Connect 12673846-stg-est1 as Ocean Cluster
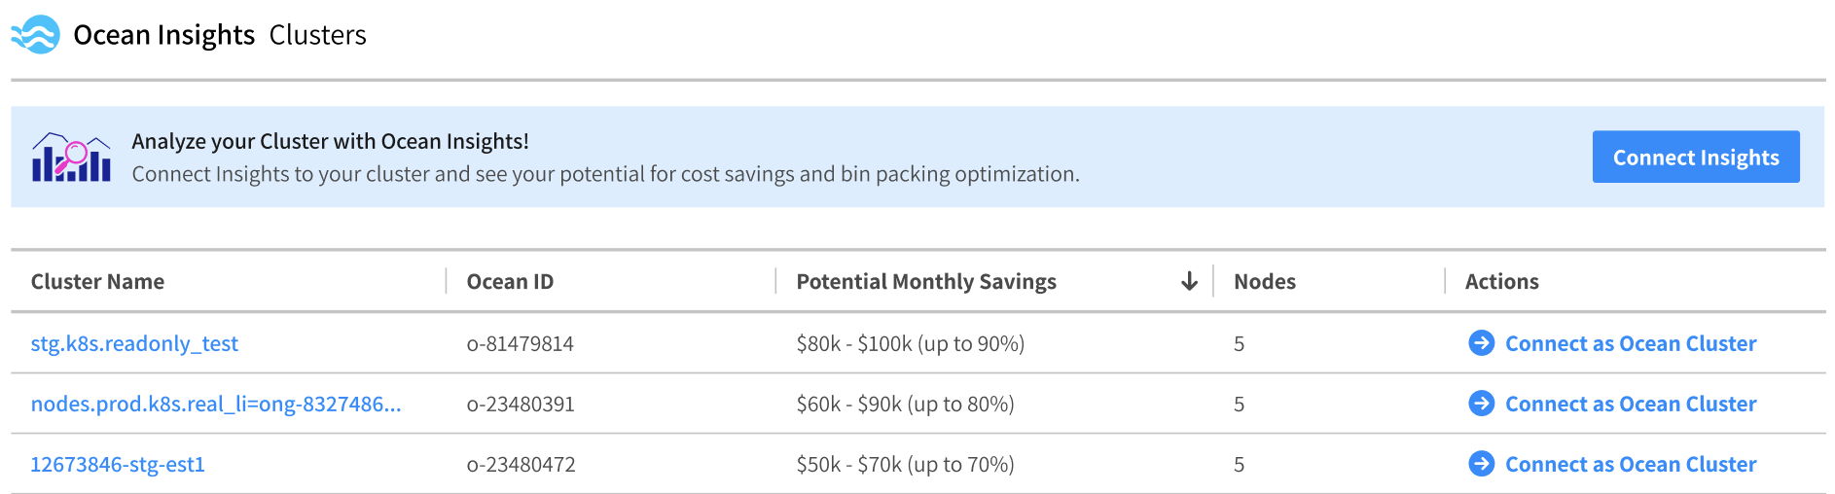The image size is (1835, 494). (1631, 464)
